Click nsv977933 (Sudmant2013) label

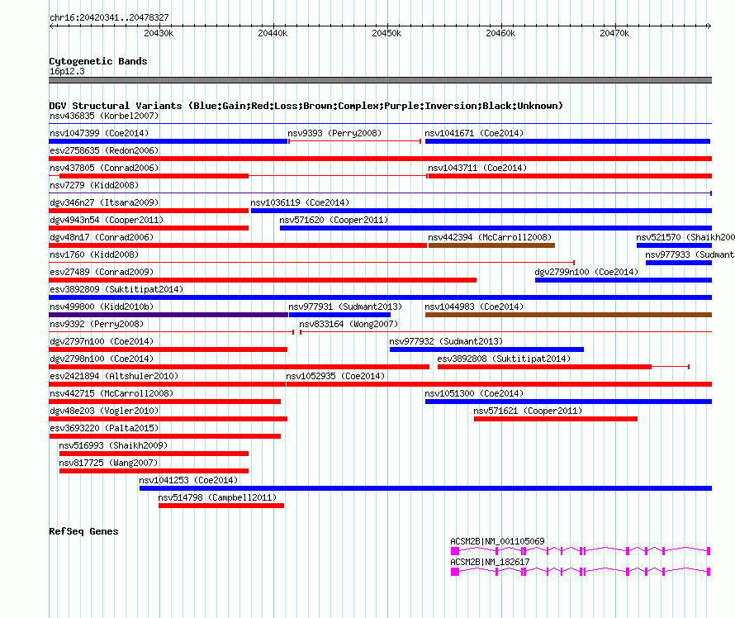pyautogui.click(x=690, y=254)
